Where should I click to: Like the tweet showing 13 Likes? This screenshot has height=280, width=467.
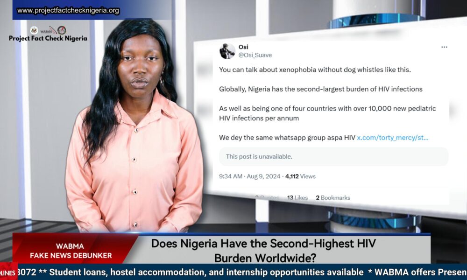297,197
